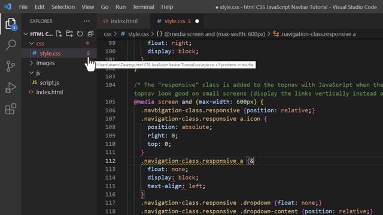Open the Help menu
383x215 pixels.
point(167,7)
